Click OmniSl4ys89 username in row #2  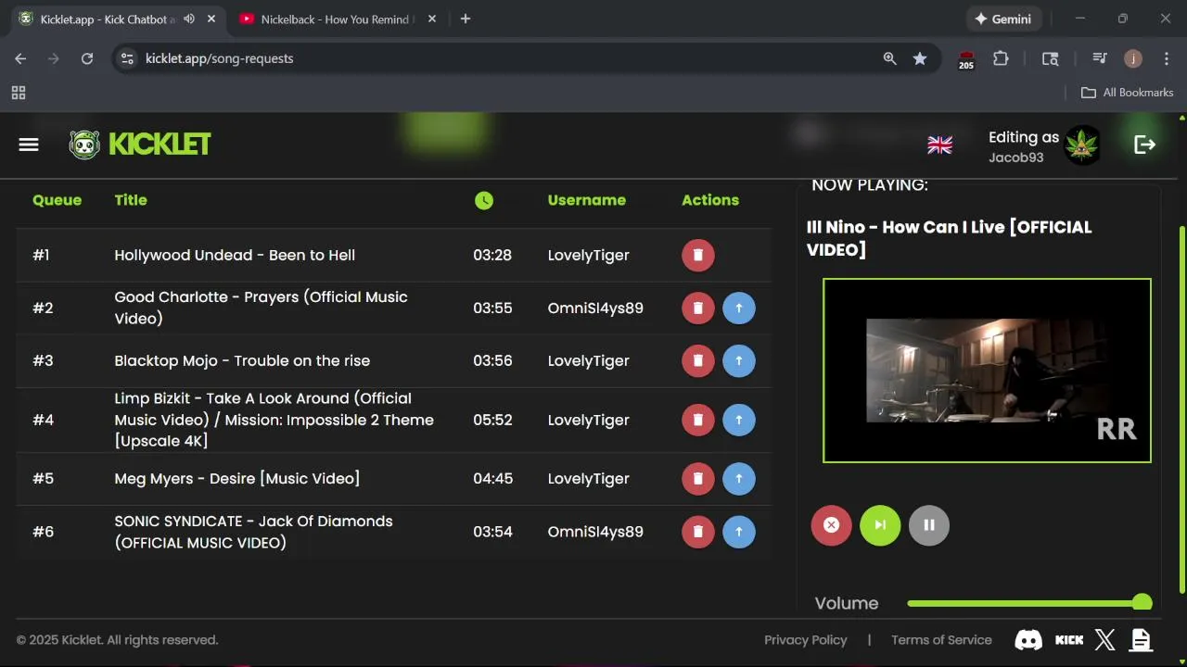[x=595, y=308]
